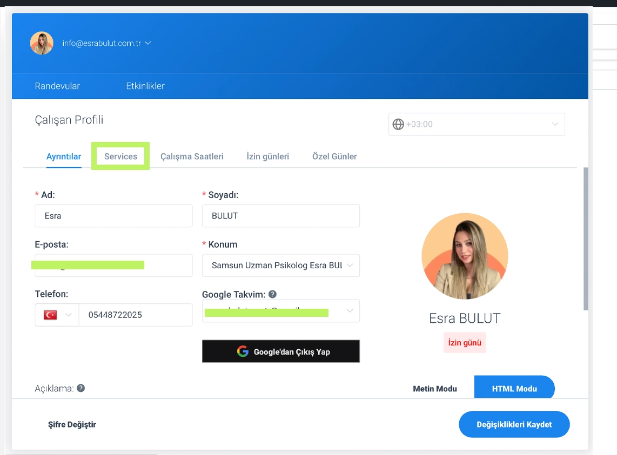Click the Google'dan Çıkış Yap button
Screen dimensions: 617x455
point(280,351)
